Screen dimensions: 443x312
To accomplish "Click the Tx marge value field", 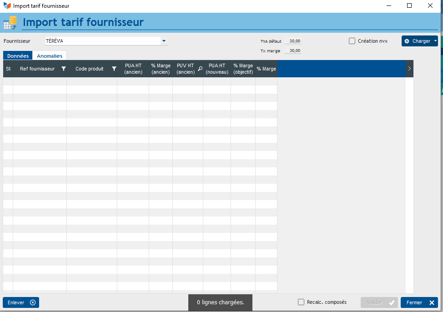I will click(x=293, y=50).
